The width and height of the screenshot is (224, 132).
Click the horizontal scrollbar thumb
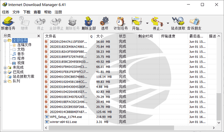pyautogui.click(x=111, y=128)
